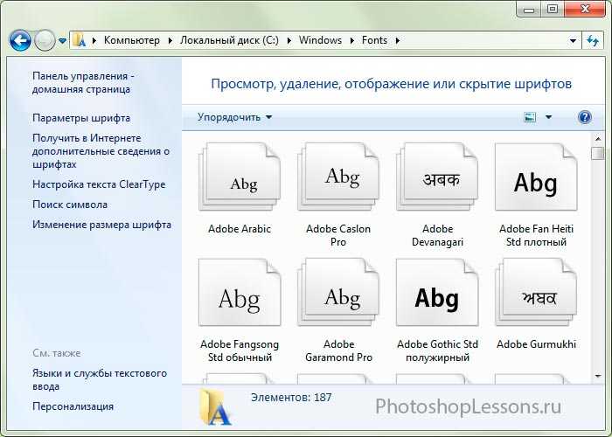Click the Adobe Gothic Std полужирный label

click(x=437, y=350)
